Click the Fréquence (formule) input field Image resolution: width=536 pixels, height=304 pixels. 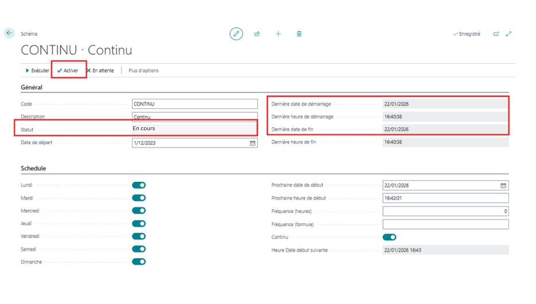point(445,224)
